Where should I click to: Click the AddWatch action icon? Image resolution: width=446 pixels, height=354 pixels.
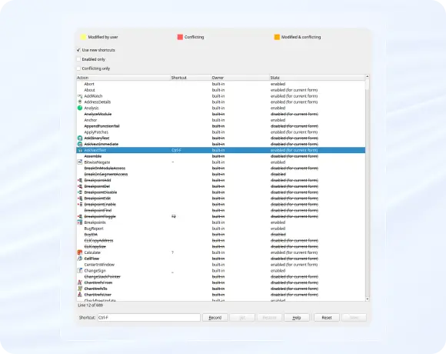click(x=80, y=96)
